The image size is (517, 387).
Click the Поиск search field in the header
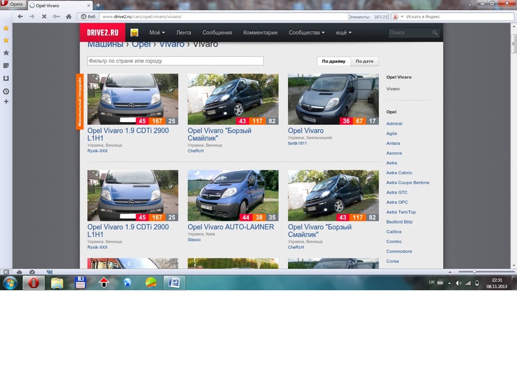click(x=410, y=33)
